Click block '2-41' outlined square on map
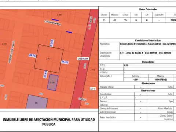Screen dimensions: 176x132 (x=49, y=59)
